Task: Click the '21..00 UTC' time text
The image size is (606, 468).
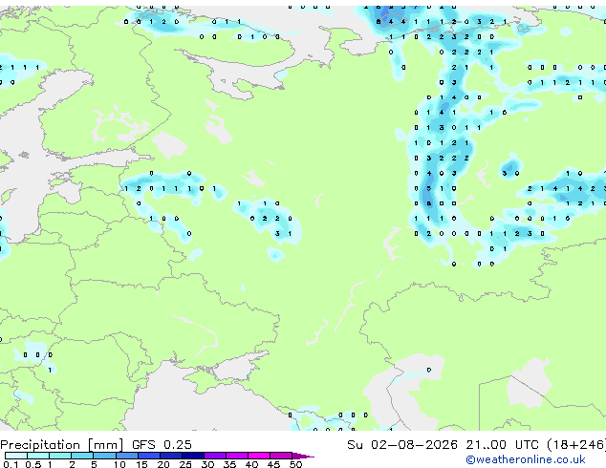Action: pyautogui.click(x=503, y=445)
